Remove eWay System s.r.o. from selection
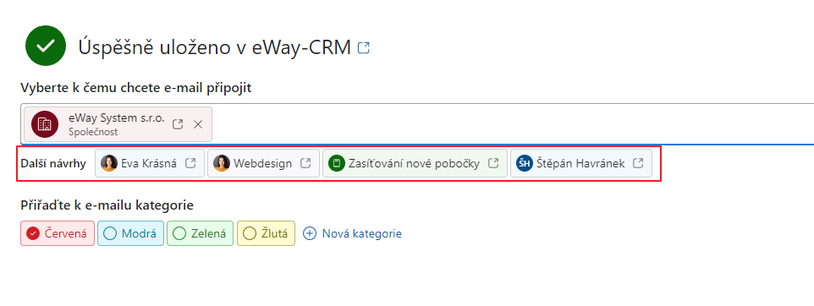 click(x=198, y=124)
